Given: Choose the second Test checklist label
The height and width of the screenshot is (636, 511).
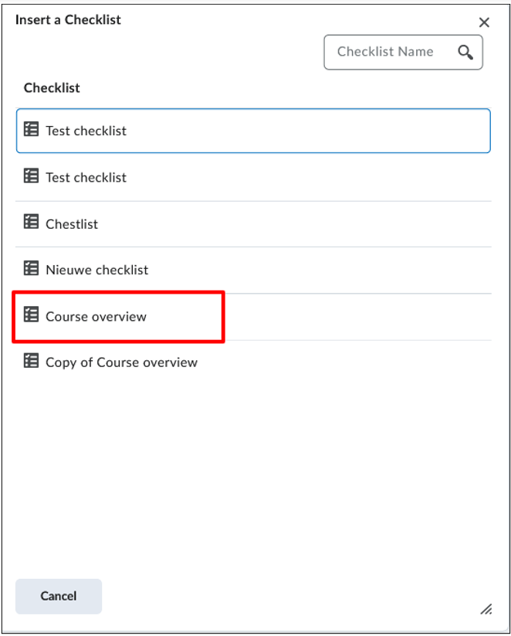Looking at the screenshot, I should (x=86, y=177).
